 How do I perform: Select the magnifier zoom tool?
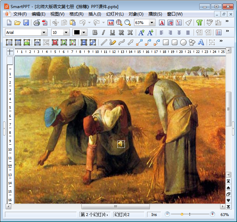pyautogui.click(x=128, y=23)
